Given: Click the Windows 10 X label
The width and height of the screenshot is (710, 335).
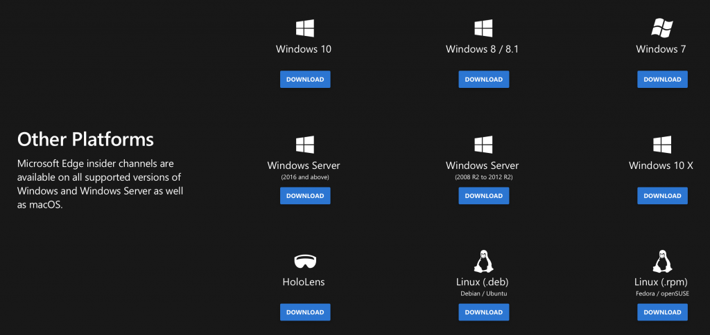Looking at the screenshot, I should [661, 165].
